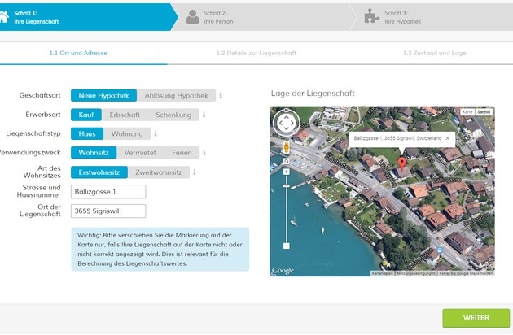Set Verwendungszweck to Vermietet
This screenshot has height=335, width=513.
click(x=140, y=153)
